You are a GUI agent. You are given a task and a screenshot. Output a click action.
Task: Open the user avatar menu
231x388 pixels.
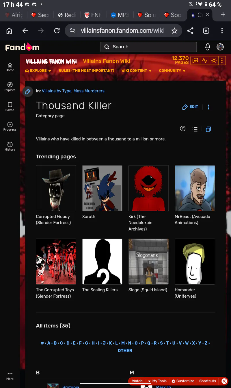tap(220, 47)
